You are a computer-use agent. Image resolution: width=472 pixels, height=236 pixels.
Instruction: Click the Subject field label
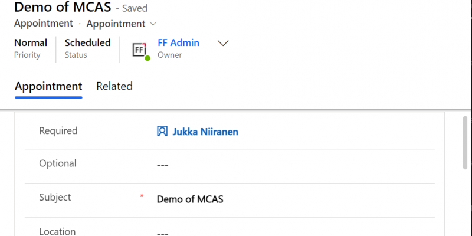tap(55, 198)
